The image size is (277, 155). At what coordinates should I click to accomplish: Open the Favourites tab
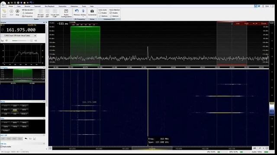pyautogui.click(x=62, y=6)
